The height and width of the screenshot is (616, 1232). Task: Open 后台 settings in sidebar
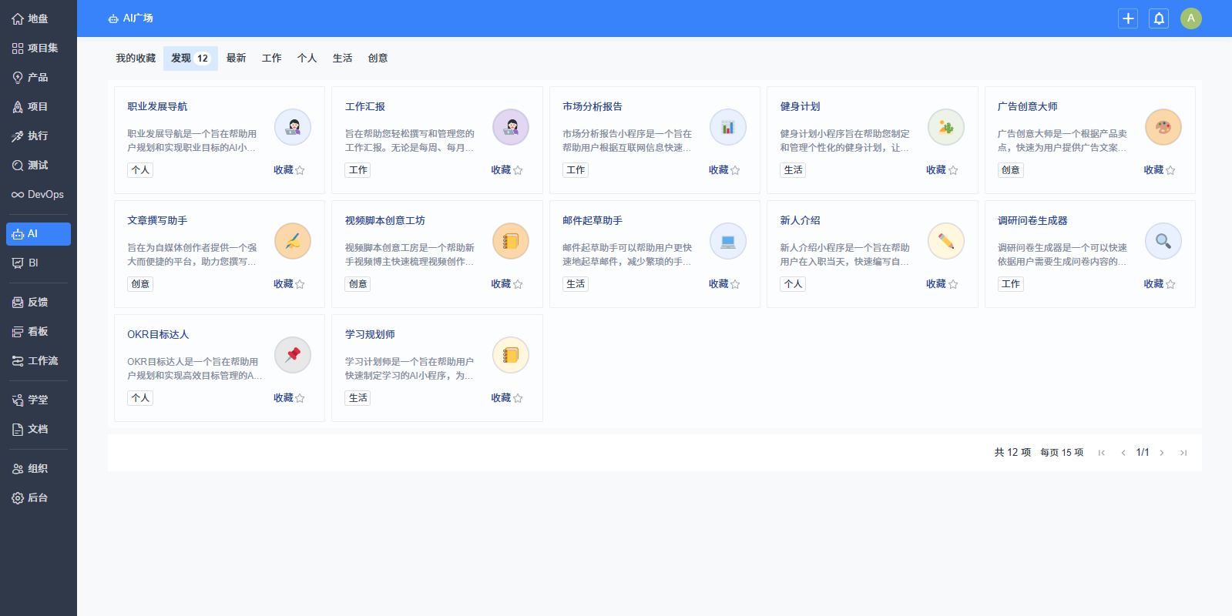(x=38, y=498)
